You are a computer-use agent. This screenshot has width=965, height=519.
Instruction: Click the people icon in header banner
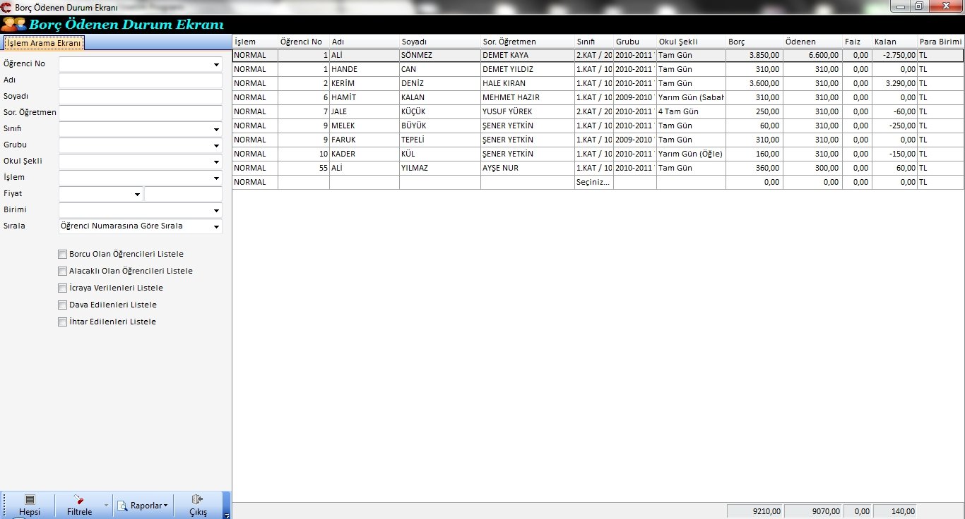(x=14, y=24)
